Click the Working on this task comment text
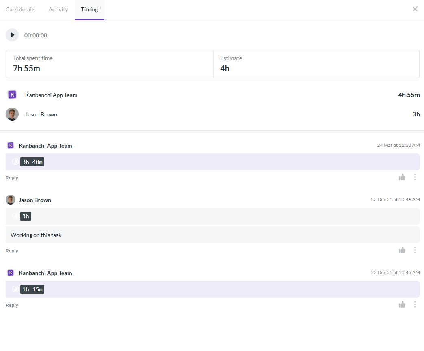Viewport: 424px width, 351px height. tap(36, 235)
